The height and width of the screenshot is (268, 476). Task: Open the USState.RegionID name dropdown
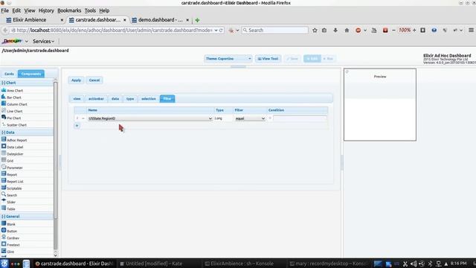point(150,118)
